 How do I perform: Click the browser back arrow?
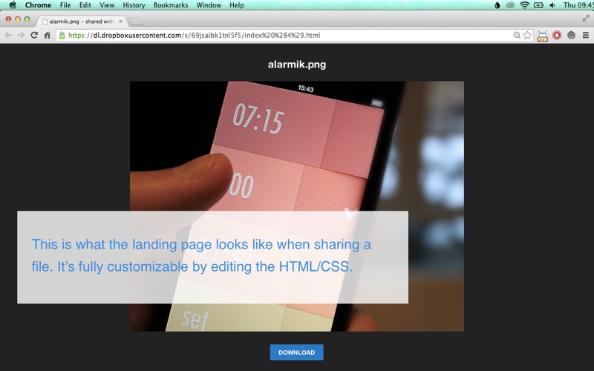[8, 35]
